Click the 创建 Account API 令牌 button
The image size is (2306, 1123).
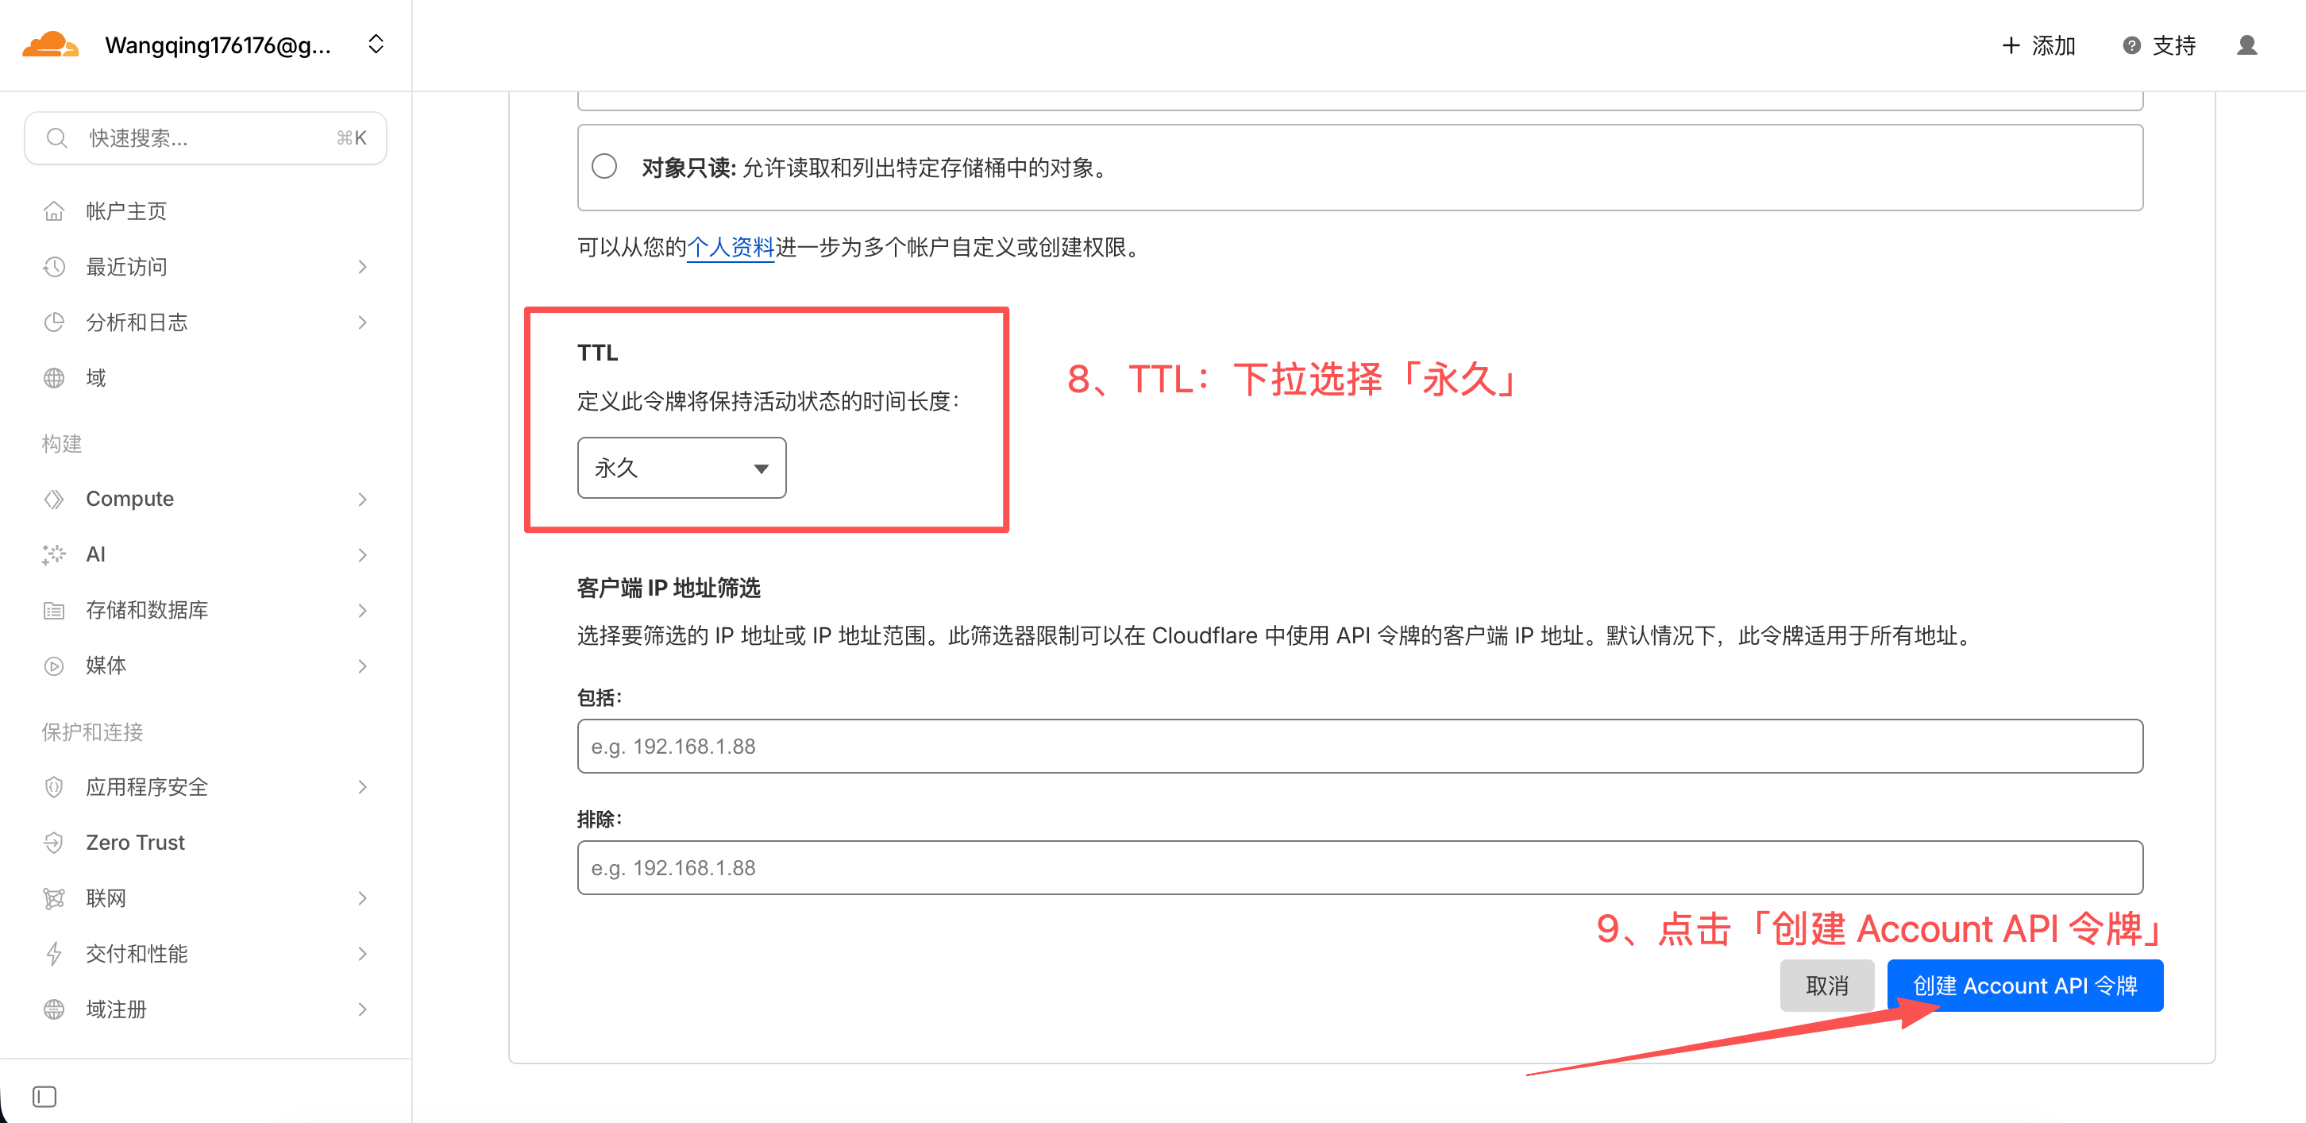pos(2024,985)
